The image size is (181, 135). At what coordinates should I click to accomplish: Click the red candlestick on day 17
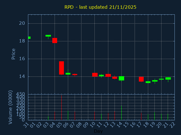click(x=141, y=79)
